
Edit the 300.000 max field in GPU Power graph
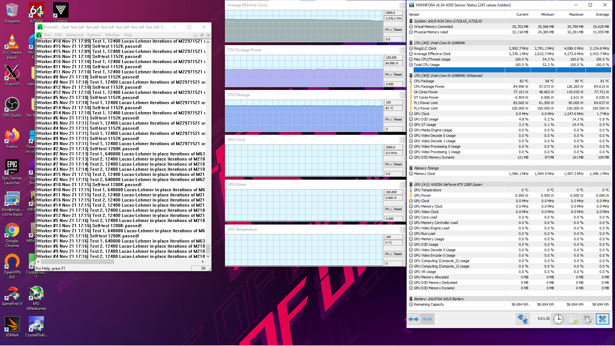(x=393, y=192)
